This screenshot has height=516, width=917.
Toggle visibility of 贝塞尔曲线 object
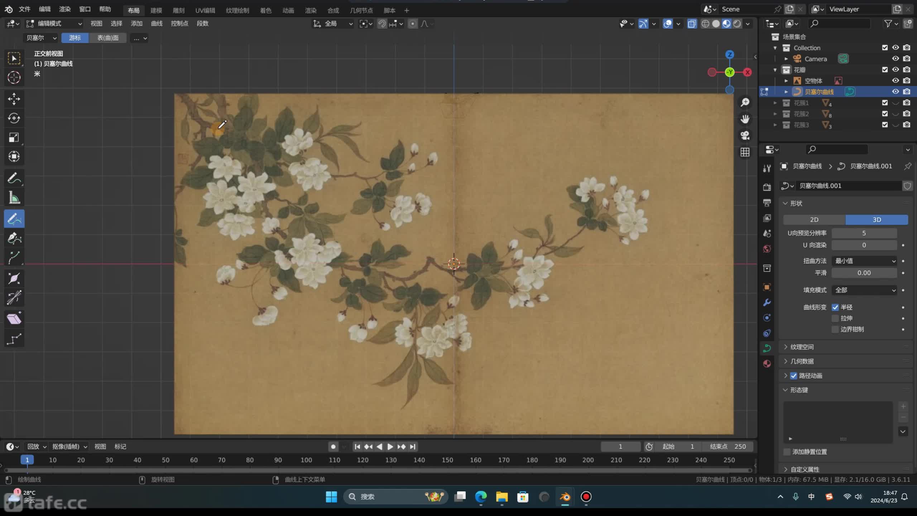coord(896,92)
